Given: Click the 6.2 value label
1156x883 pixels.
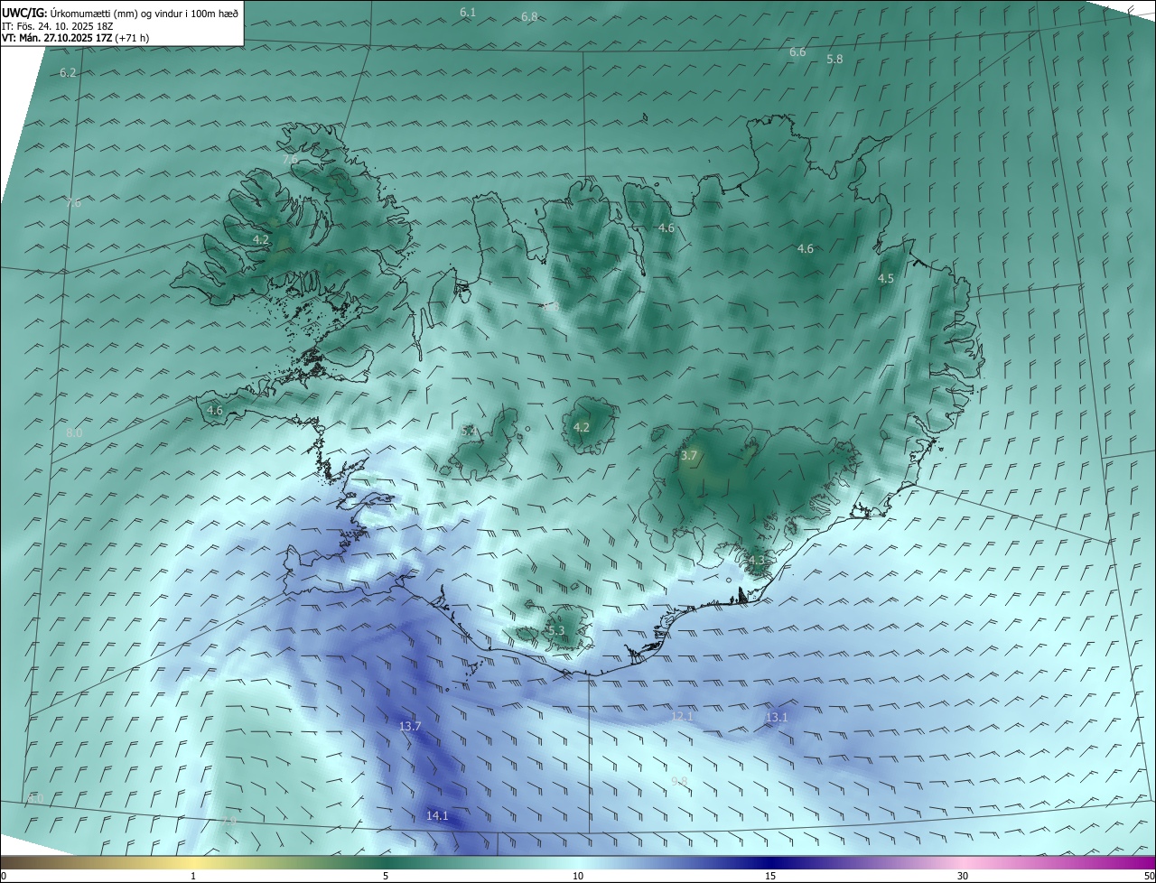Looking at the screenshot, I should (68, 73).
